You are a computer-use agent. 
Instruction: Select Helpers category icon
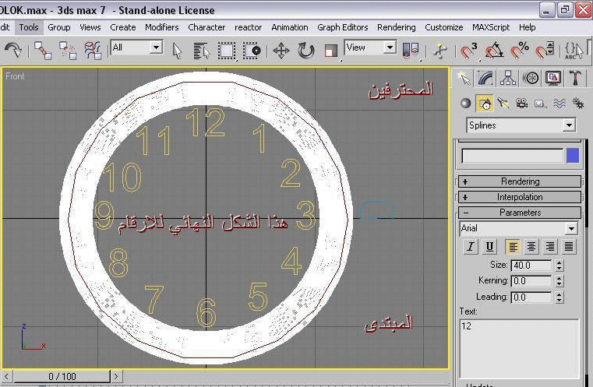(541, 104)
